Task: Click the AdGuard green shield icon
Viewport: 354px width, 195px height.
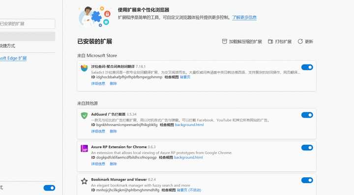Action: [x=84, y=115]
